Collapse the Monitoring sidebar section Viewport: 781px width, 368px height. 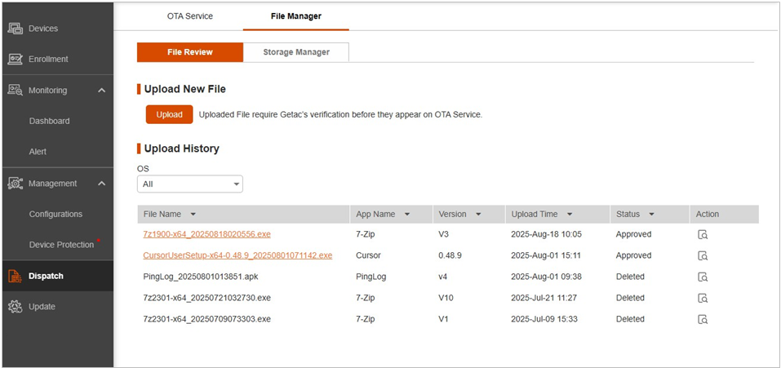point(101,90)
